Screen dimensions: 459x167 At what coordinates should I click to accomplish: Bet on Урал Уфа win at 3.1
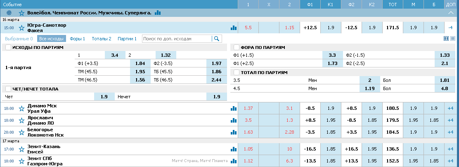point(289,108)
